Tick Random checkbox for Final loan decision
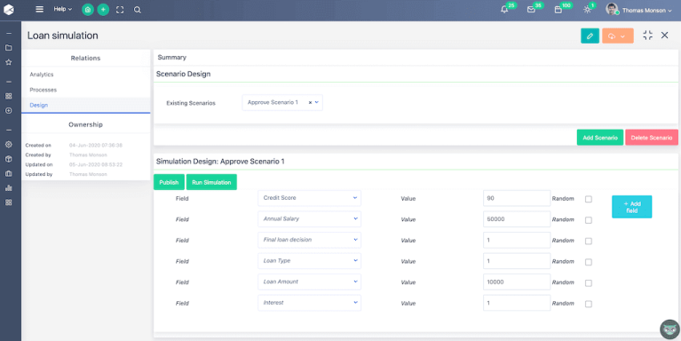The width and height of the screenshot is (681, 341). pos(589,241)
